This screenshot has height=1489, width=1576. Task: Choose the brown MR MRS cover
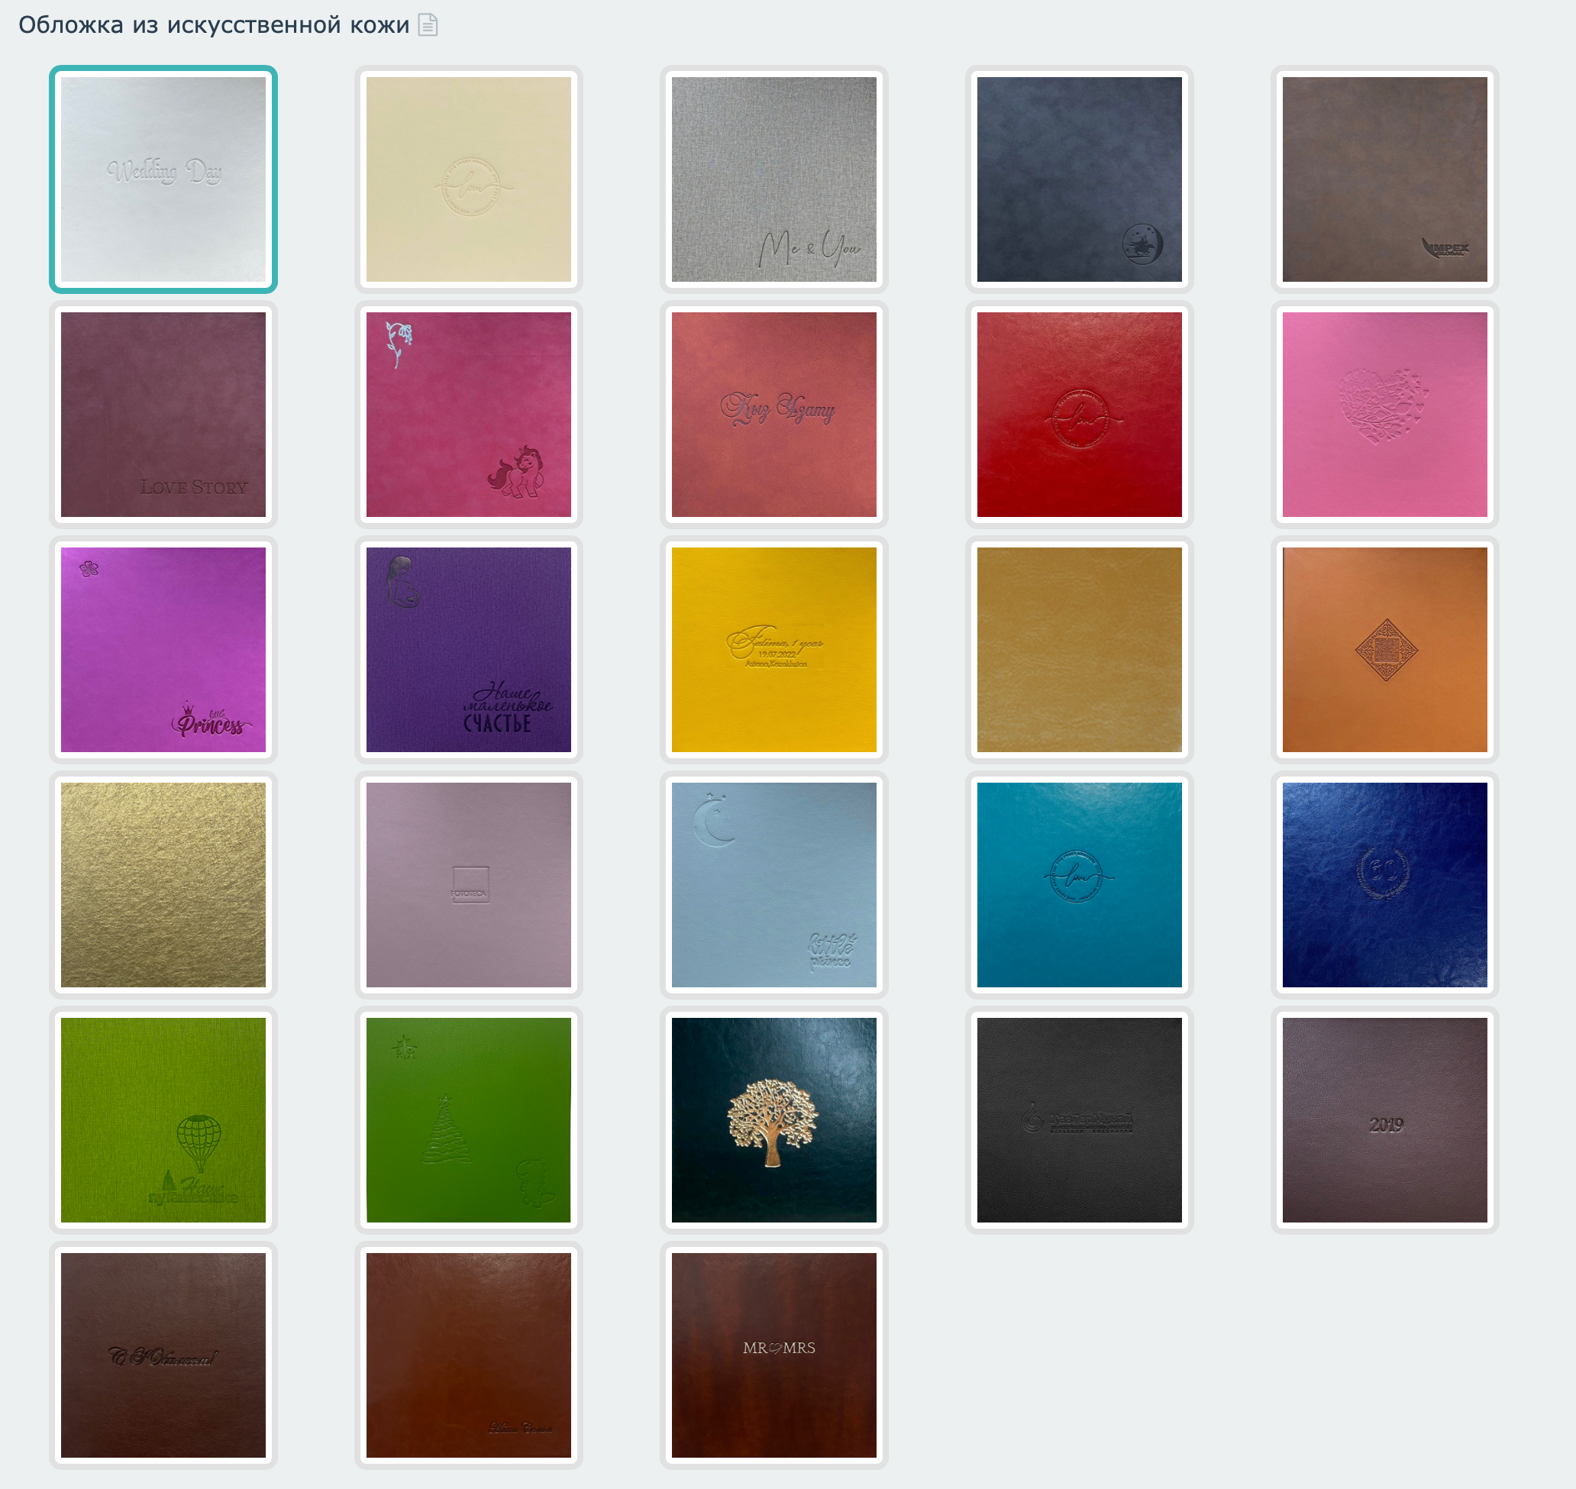[x=773, y=1354]
